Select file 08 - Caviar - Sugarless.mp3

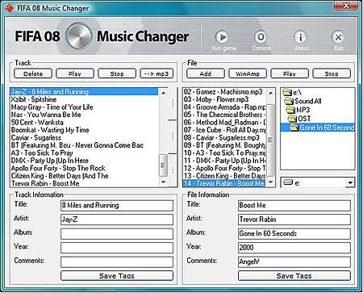(x=224, y=138)
